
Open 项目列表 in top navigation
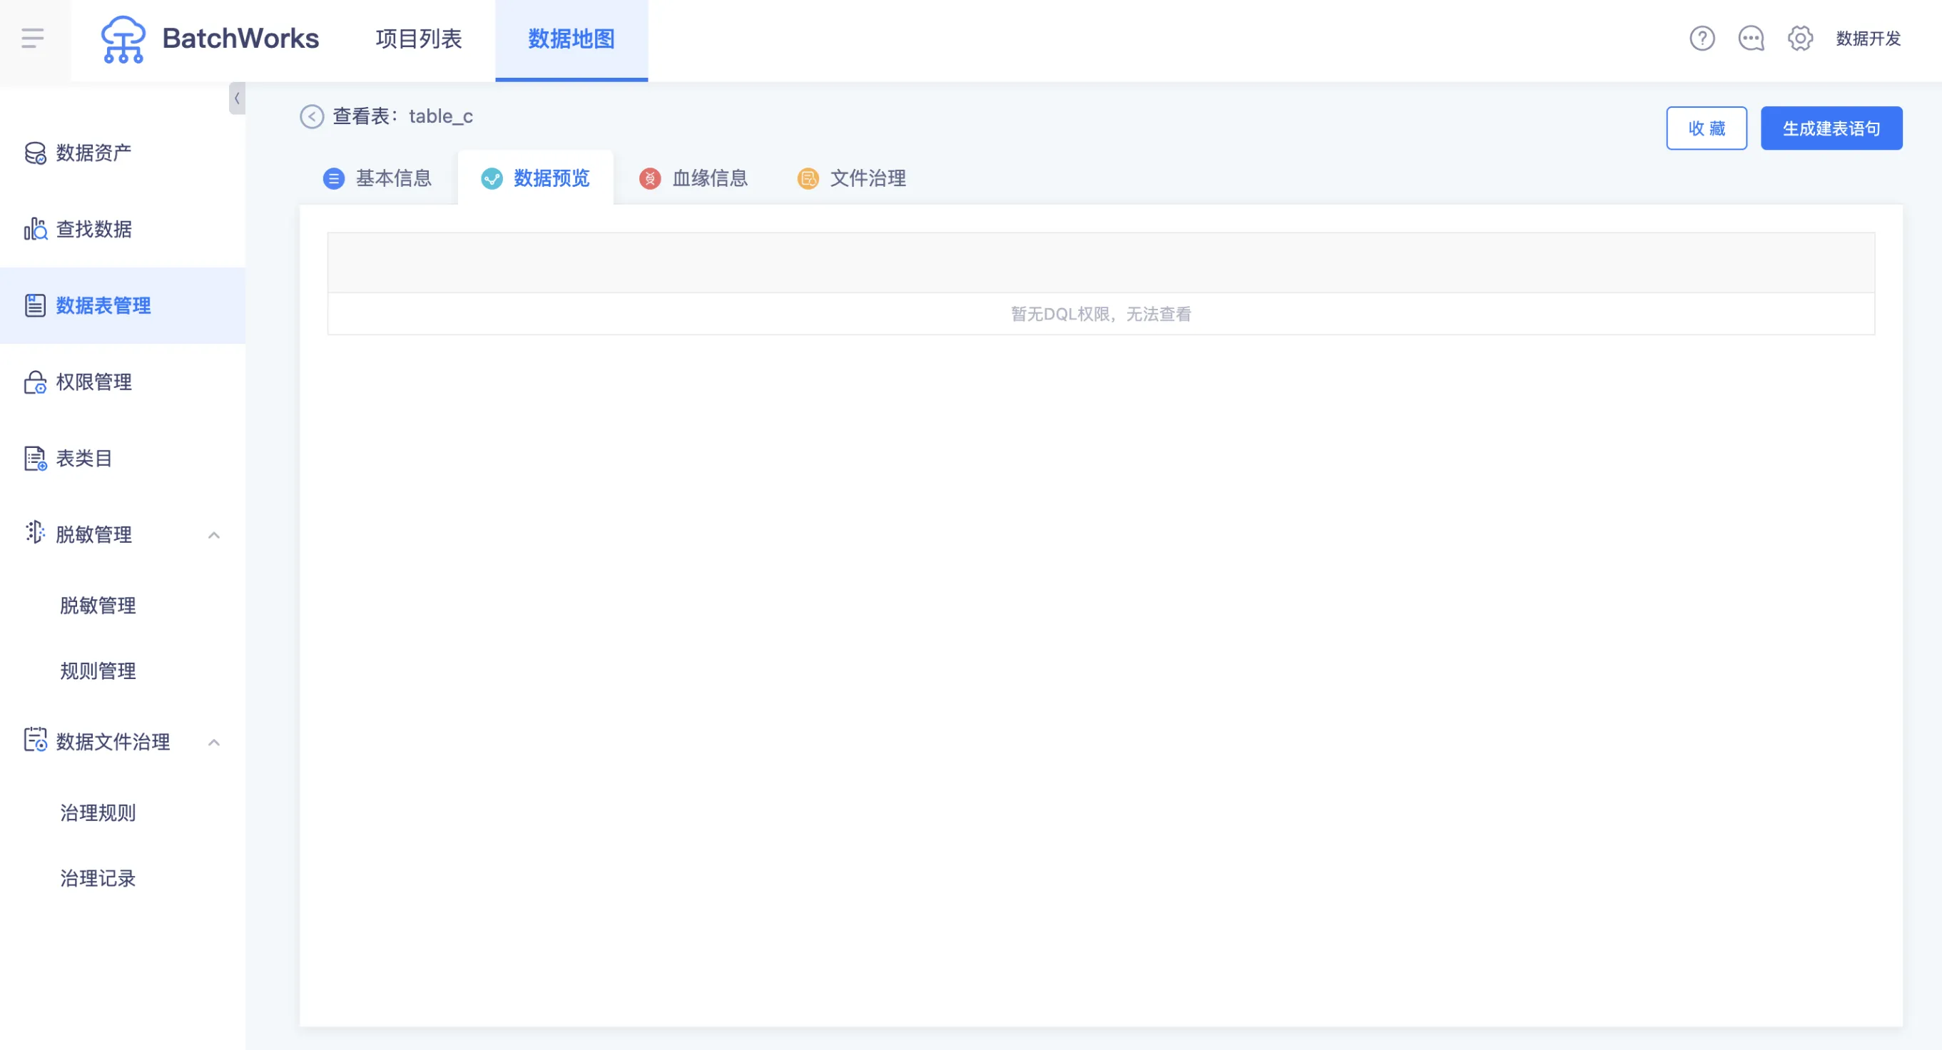point(418,39)
